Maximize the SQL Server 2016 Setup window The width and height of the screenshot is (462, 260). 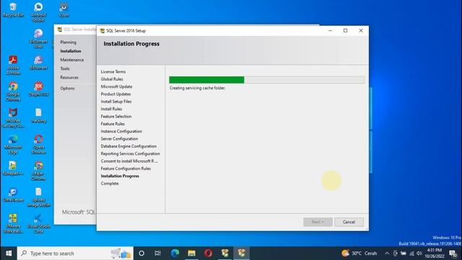coord(345,30)
